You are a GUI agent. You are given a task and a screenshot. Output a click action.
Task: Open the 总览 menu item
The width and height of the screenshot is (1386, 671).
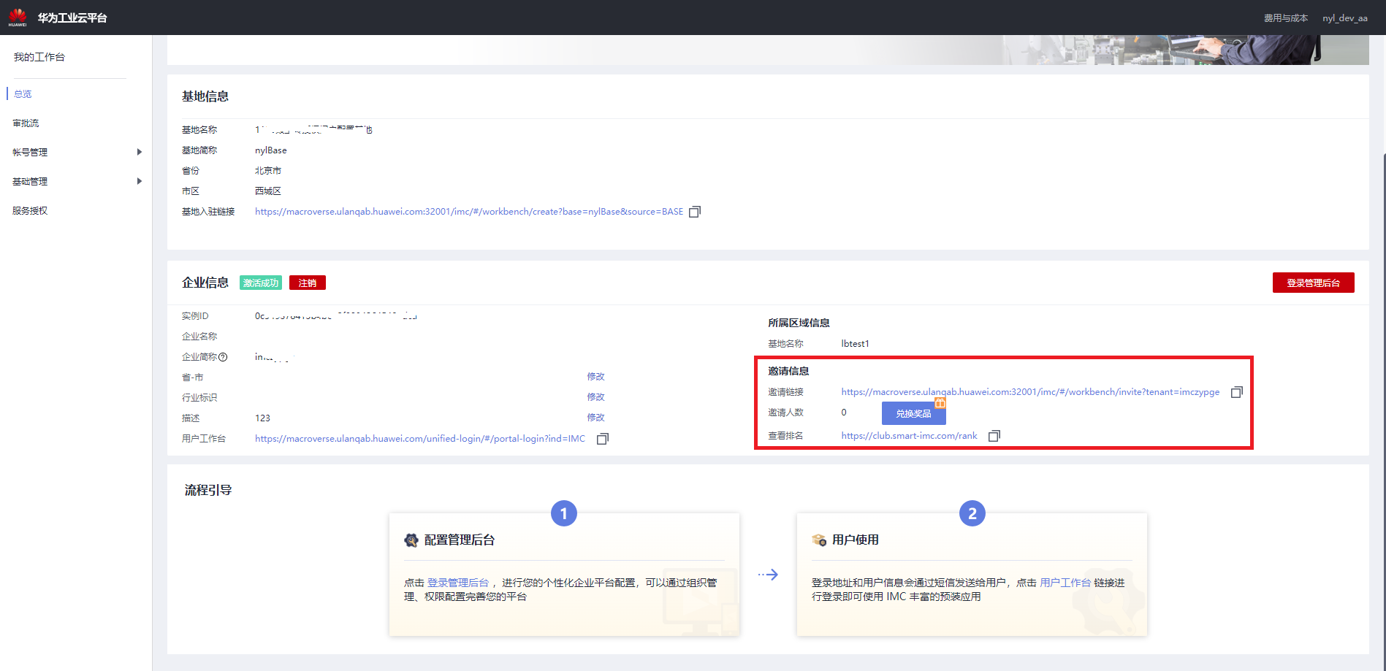click(23, 94)
